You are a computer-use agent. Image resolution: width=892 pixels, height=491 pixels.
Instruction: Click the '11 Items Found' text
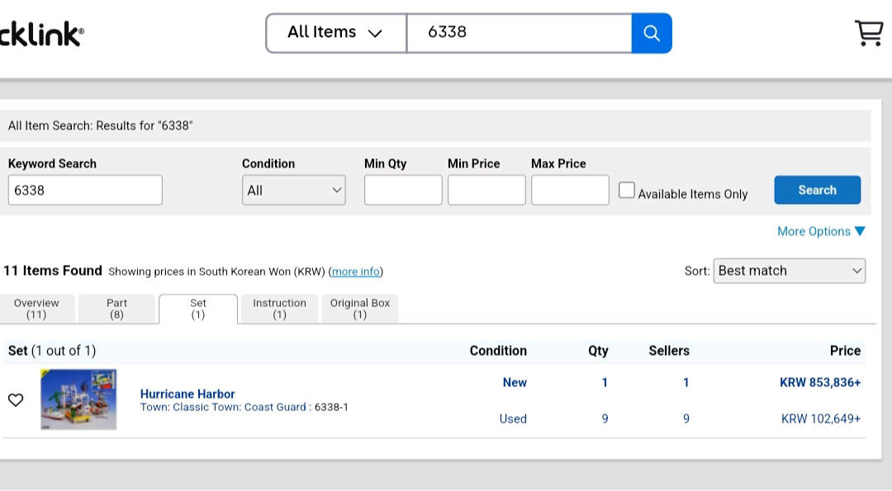[x=53, y=271]
